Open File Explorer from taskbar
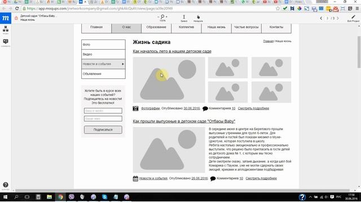361x203 pixels. pyautogui.click(x=49, y=197)
